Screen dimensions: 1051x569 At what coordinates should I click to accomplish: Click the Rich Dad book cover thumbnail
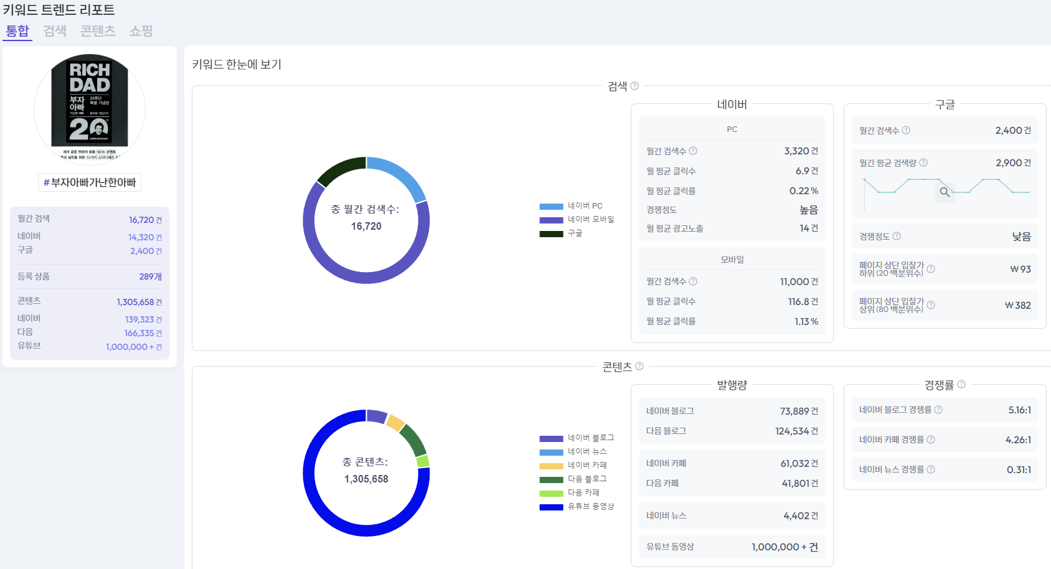point(90,109)
